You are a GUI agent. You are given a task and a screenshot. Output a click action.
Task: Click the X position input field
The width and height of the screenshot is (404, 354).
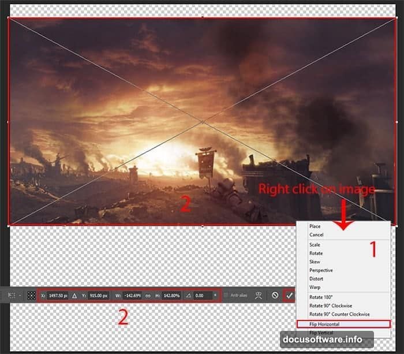(x=57, y=295)
